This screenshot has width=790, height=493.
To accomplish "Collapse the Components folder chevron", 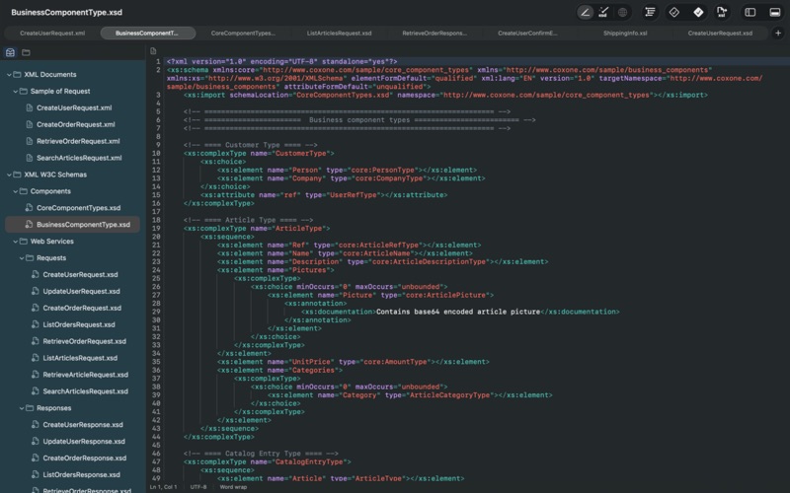I will (15, 191).
